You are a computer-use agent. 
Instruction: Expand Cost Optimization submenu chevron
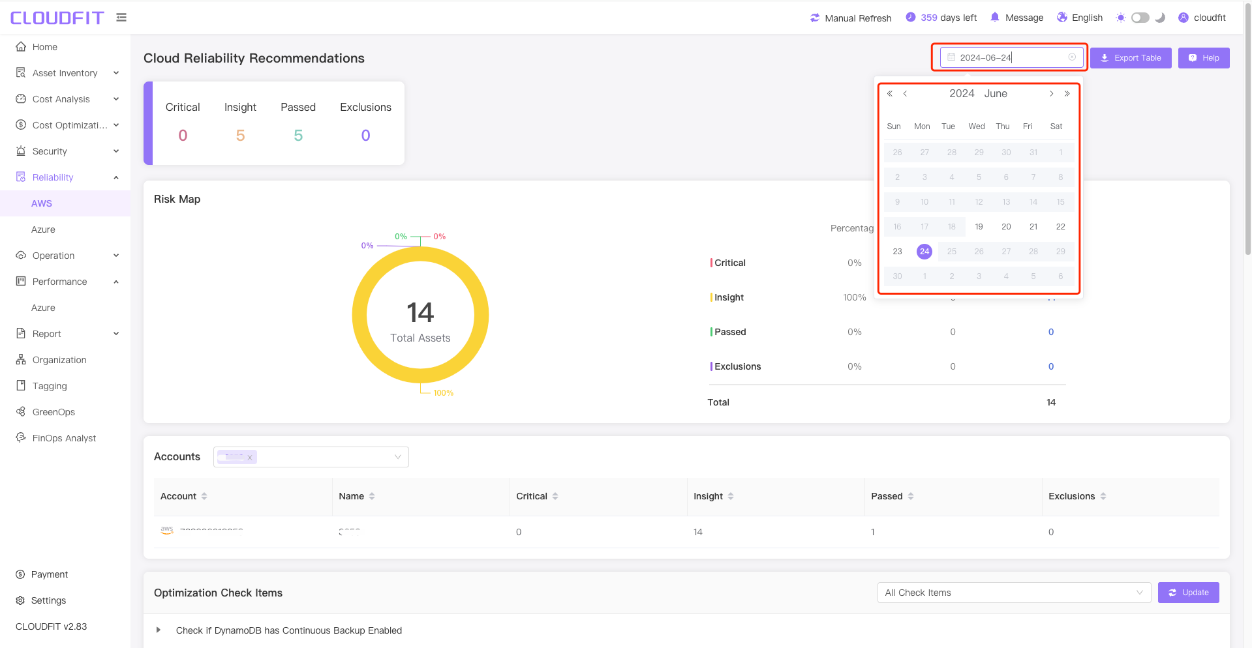(x=116, y=125)
